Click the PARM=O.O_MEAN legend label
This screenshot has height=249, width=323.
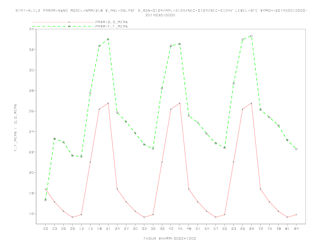point(111,22)
